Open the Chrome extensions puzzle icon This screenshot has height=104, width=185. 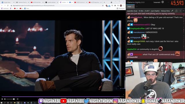(x=115, y=5)
